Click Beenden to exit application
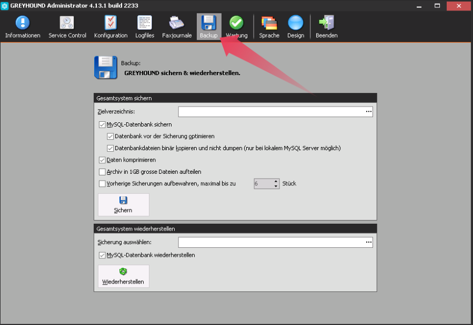 [x=326, y=27]
